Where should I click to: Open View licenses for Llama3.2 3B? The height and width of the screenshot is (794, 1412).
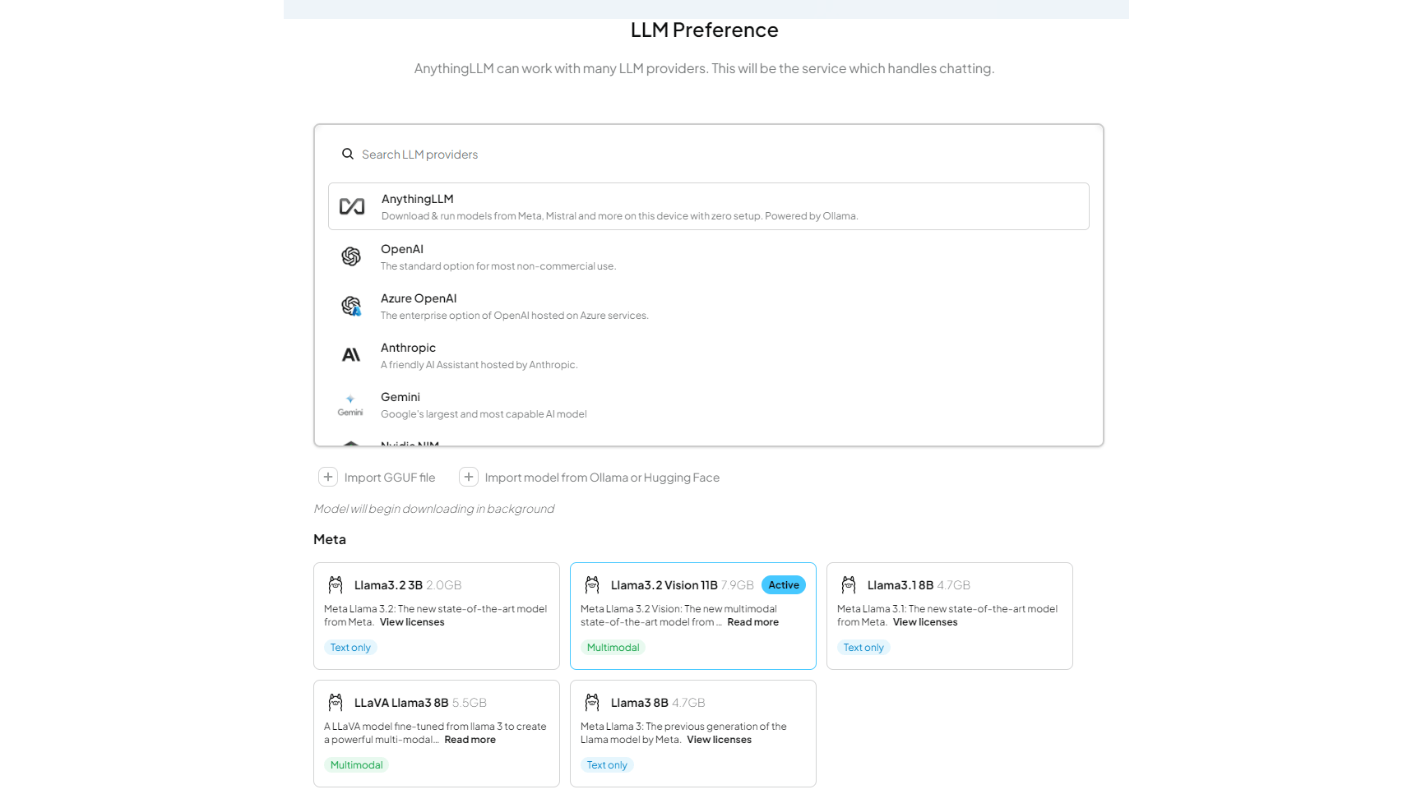pos(412,622)
